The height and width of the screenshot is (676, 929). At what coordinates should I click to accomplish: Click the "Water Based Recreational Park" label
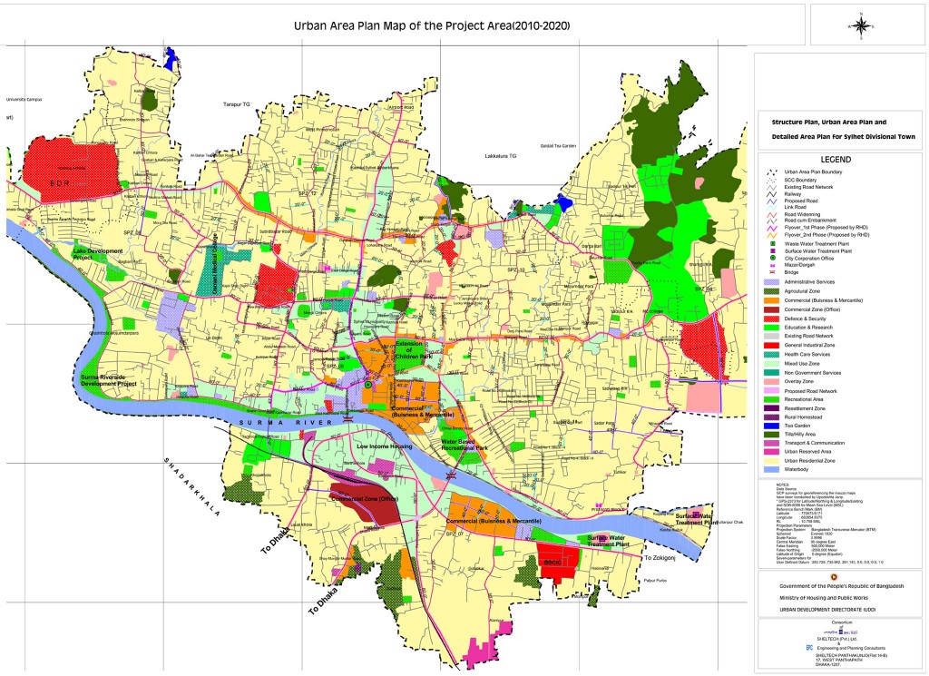click(x=464, y=445)
